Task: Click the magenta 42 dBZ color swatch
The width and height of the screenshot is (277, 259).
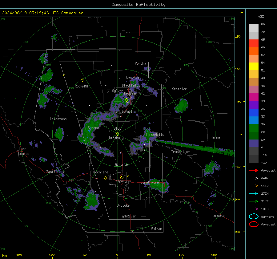Action: [x=254, y=97]
